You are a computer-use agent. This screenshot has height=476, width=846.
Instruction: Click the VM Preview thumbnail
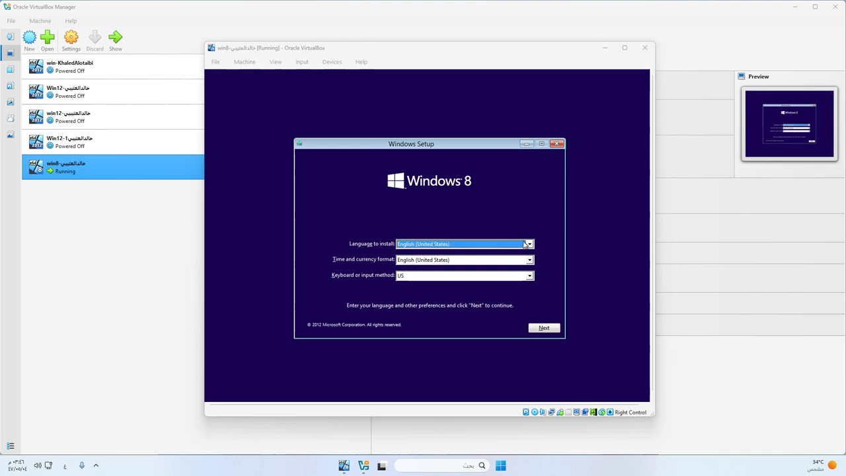pyautogui.click(x=789, y=124)
